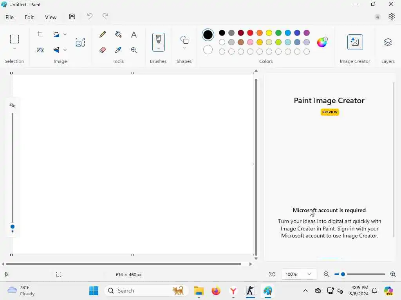Image resolution: width=401 pixels, height=300 pixels.
Task: Select the rectangular Selection tool
Action: (x=14, y=39)
